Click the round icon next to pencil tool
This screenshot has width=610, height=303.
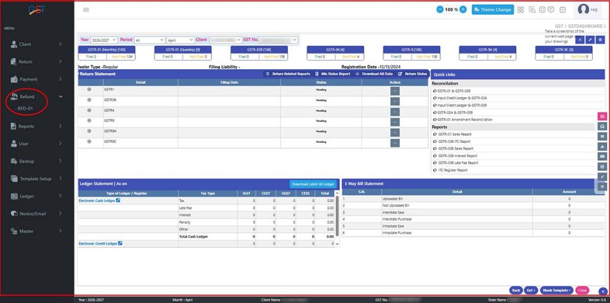pos(600,40)
